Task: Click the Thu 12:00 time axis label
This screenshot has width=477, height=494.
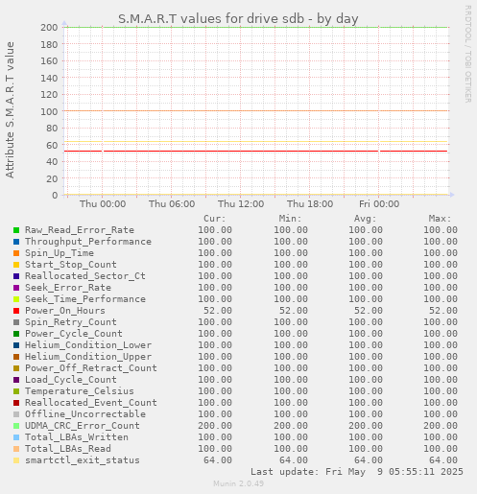Action: (241, 204)
